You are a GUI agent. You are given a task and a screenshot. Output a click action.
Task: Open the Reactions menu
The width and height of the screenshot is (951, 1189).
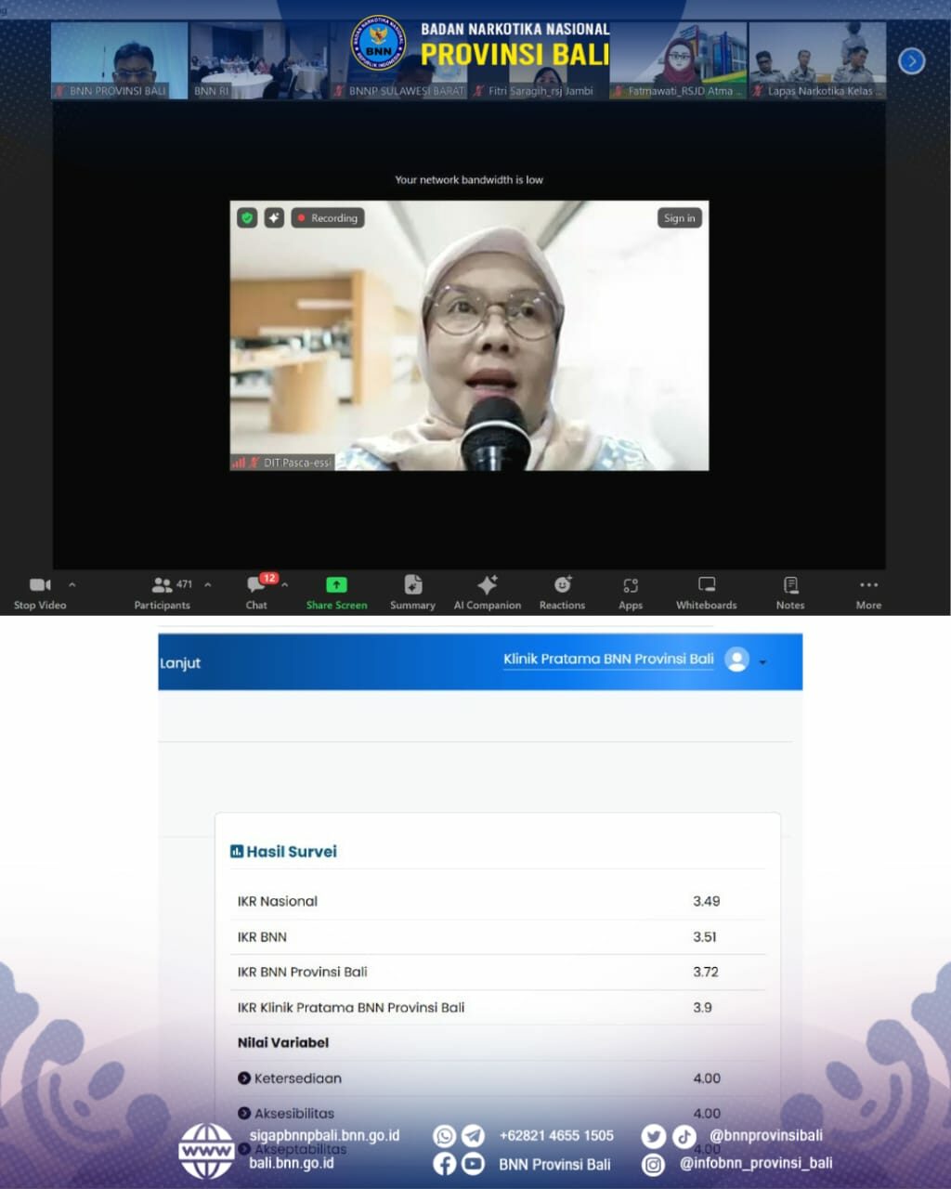pos(562,594)
